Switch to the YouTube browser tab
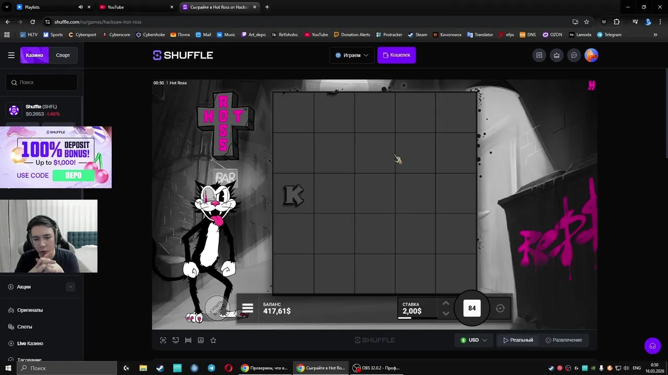The image size is (668, 375). pos(136,7)
